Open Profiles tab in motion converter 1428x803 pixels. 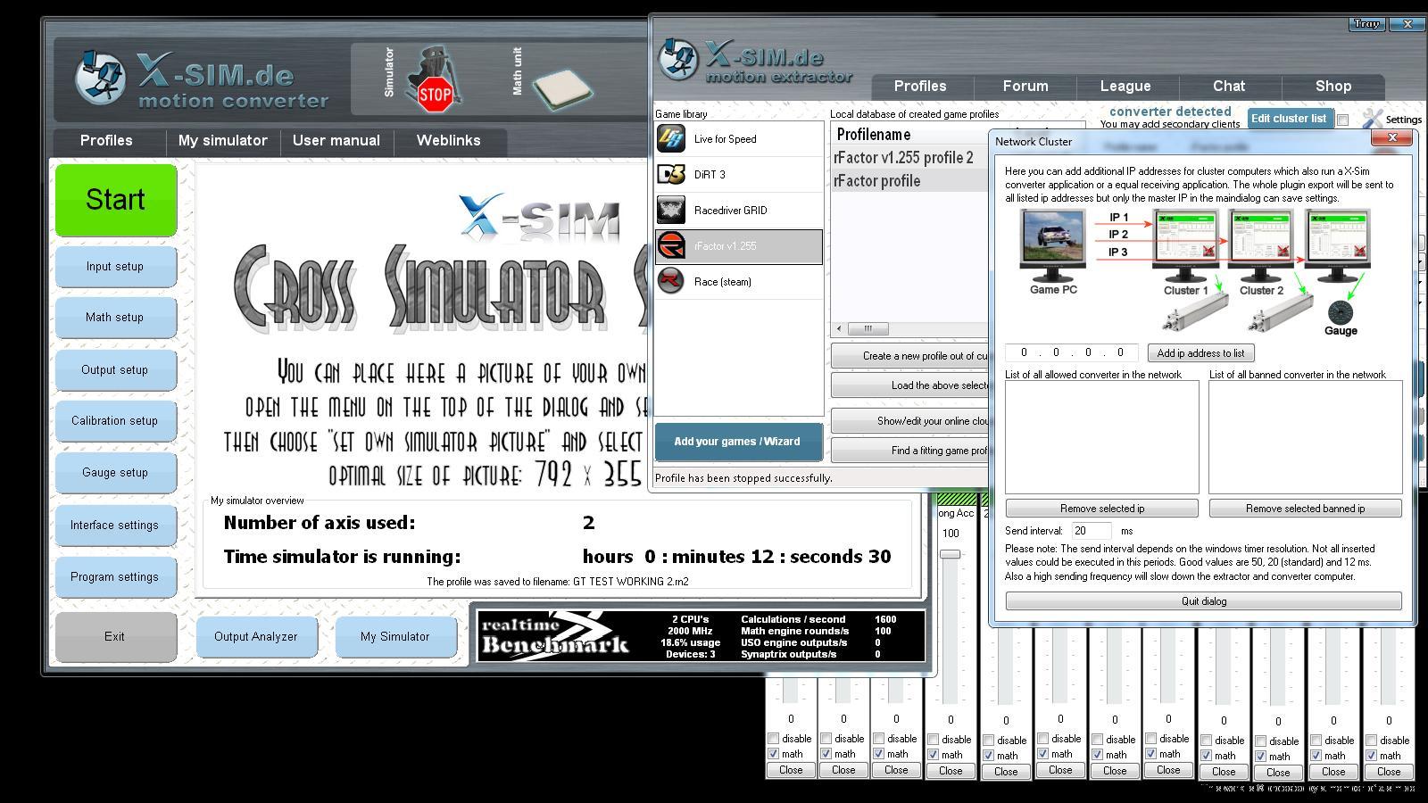coord(106,141)
